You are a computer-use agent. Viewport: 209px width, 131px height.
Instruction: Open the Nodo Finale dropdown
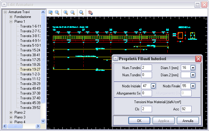[193, 86]
